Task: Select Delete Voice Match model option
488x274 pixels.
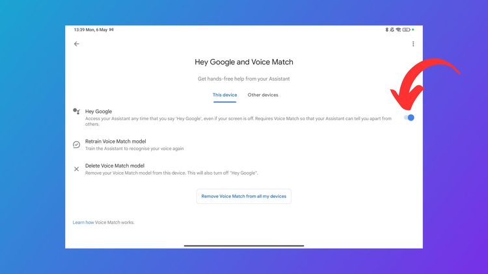Action: [x=114, y=166]
